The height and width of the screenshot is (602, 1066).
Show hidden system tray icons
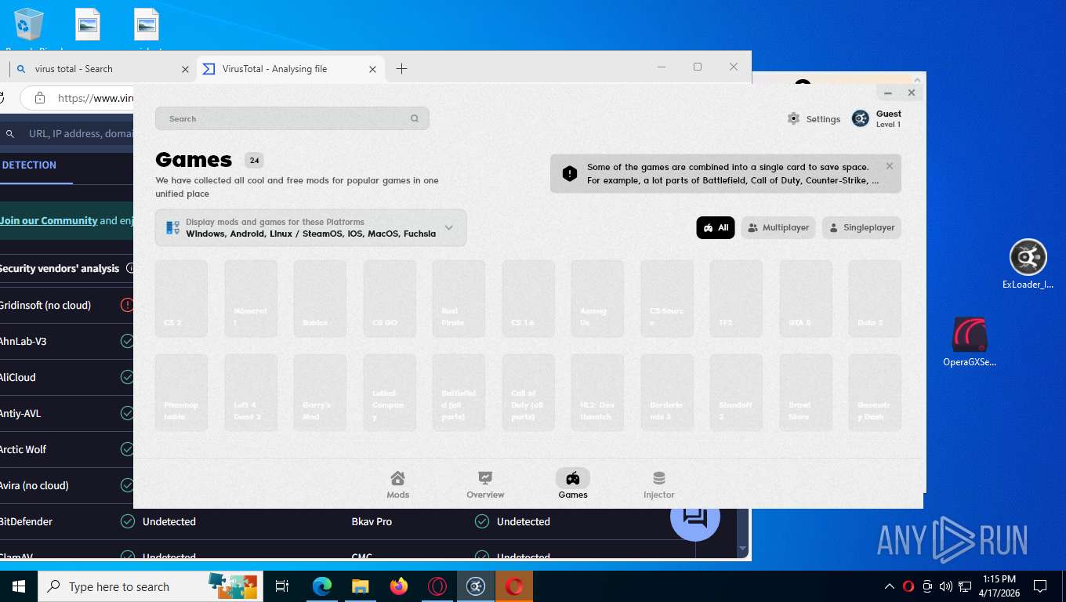coord(889,586)
